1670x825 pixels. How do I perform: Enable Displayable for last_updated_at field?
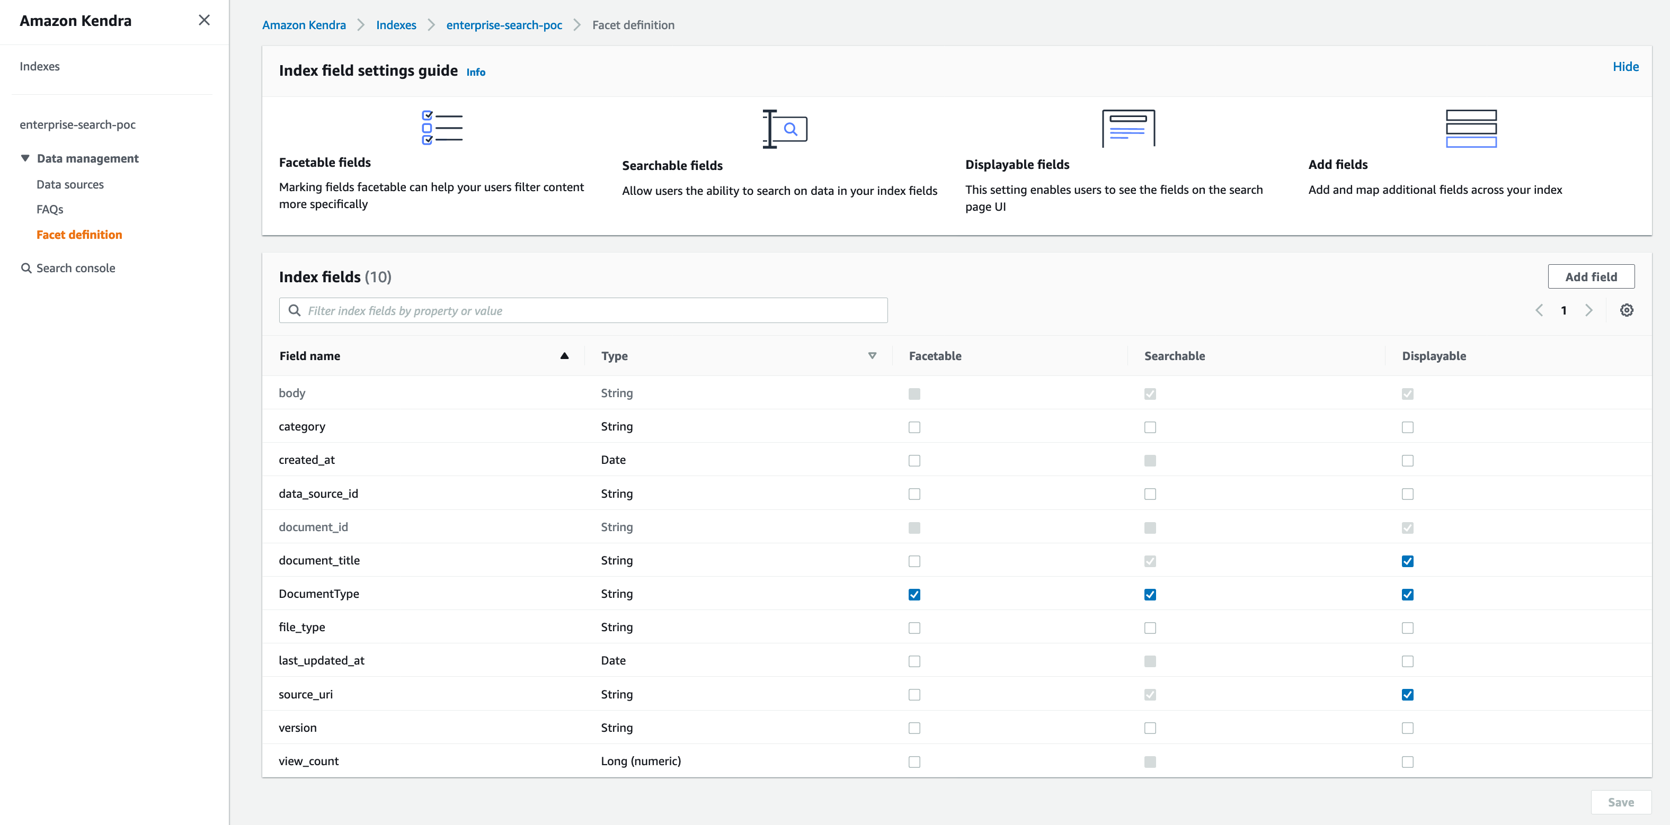(1407, 661)
